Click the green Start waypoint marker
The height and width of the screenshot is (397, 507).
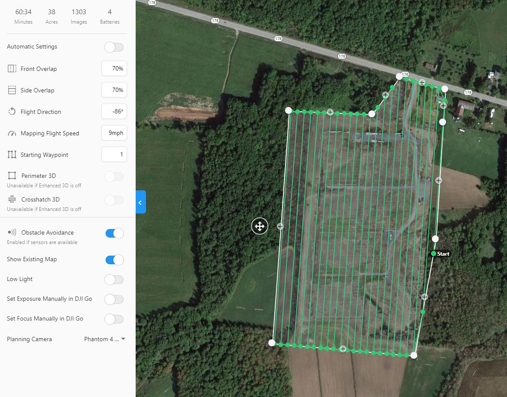pos(434,253)
